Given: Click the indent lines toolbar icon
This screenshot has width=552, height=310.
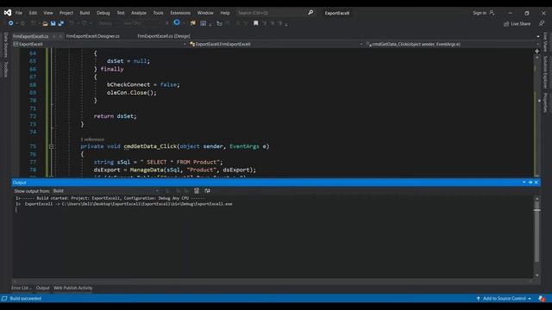Looking at the screenshot, I should coord(219,23).
